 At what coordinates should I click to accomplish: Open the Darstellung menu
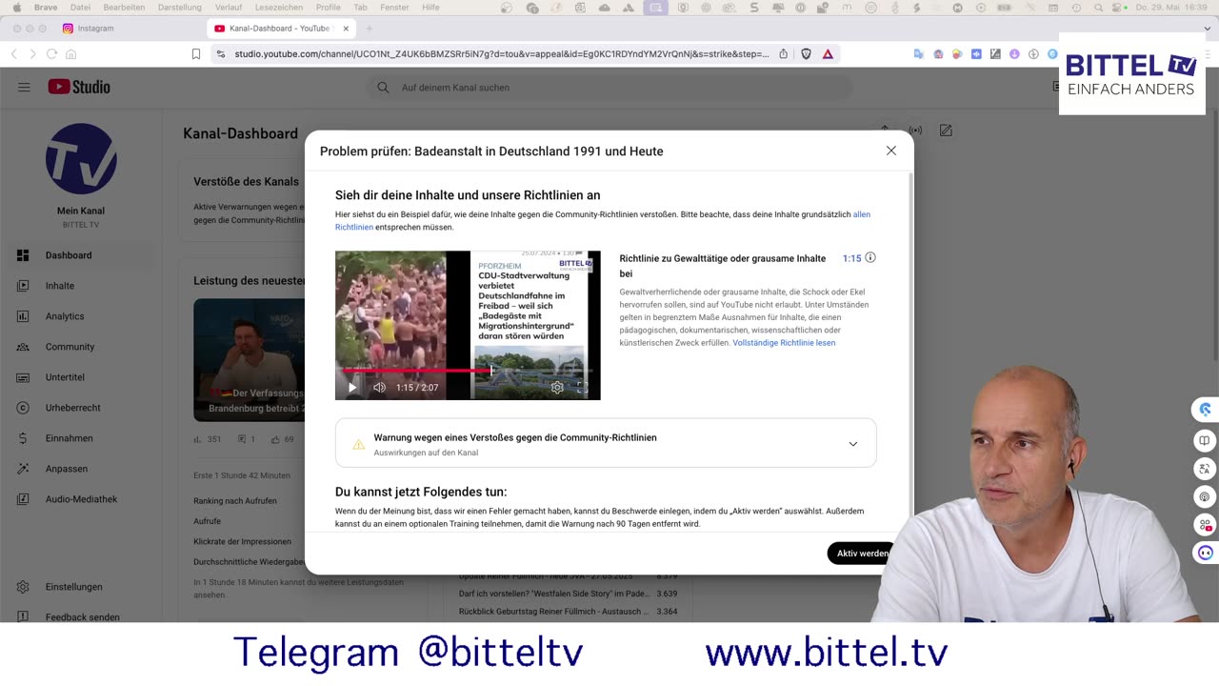pos(180,8)
